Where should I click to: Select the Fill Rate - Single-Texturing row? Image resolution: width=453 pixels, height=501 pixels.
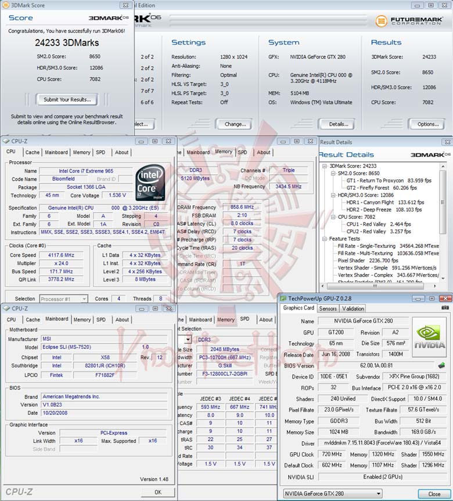[x=388, y=246]
